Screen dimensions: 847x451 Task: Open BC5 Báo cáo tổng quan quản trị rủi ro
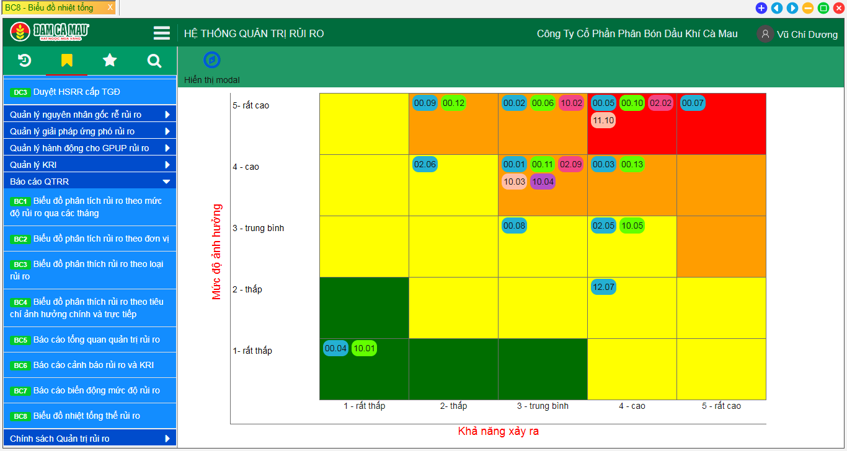coord(90,339)
